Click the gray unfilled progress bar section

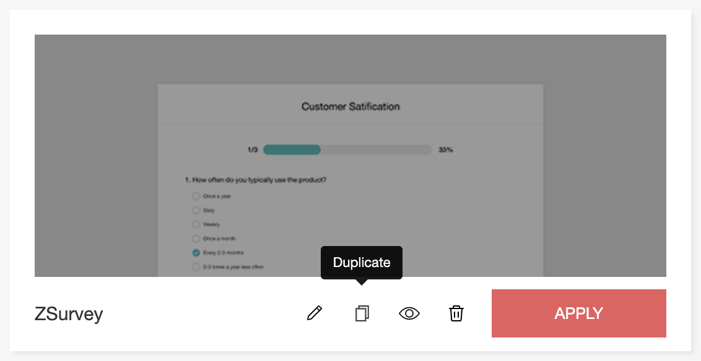[376, 150]
